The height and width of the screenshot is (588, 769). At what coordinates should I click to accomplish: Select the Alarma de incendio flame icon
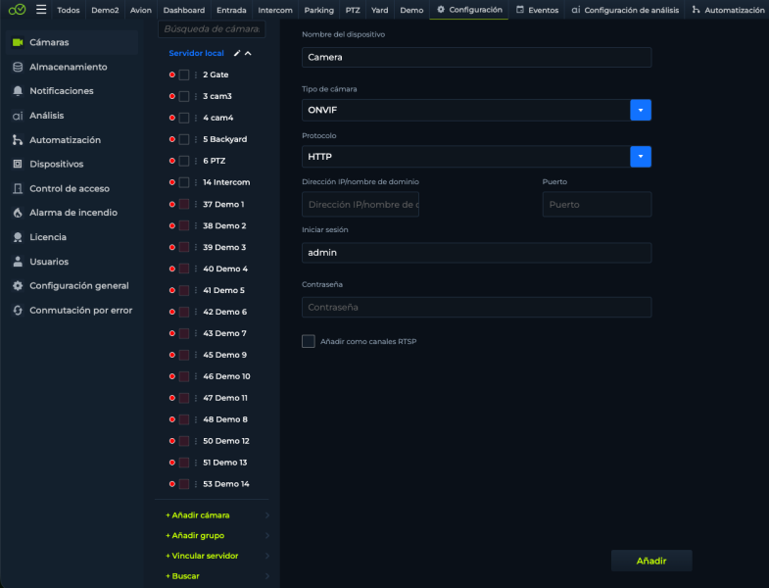(18, 213)
